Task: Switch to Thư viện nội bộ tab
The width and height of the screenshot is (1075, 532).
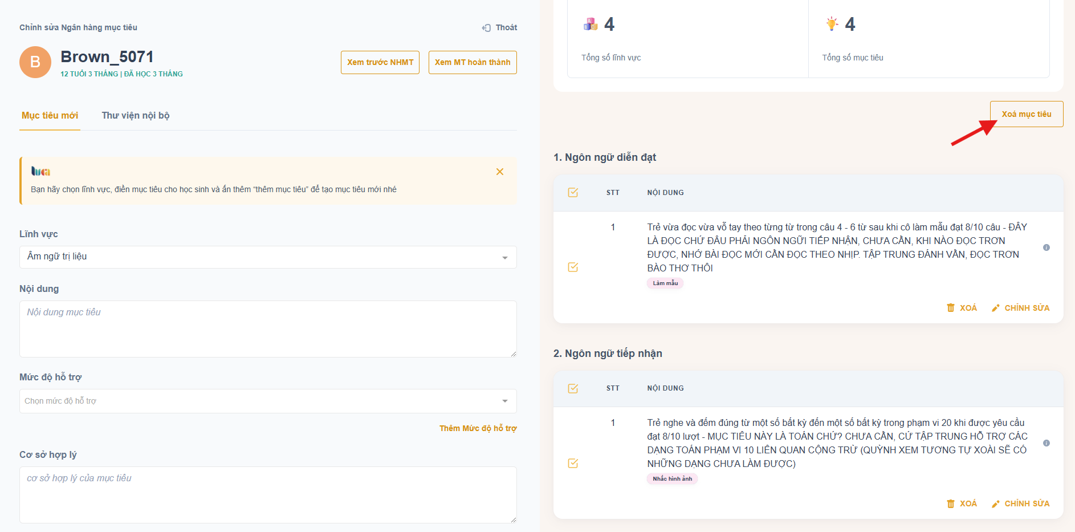Action: [136, 116]
